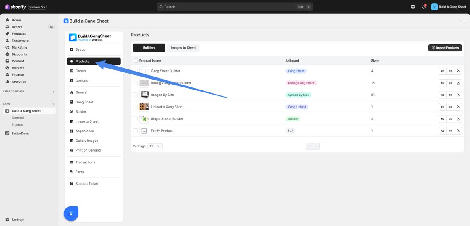The image size is (470, 226).
Task: Open Fonts page
Action: [x=94, y=172]
